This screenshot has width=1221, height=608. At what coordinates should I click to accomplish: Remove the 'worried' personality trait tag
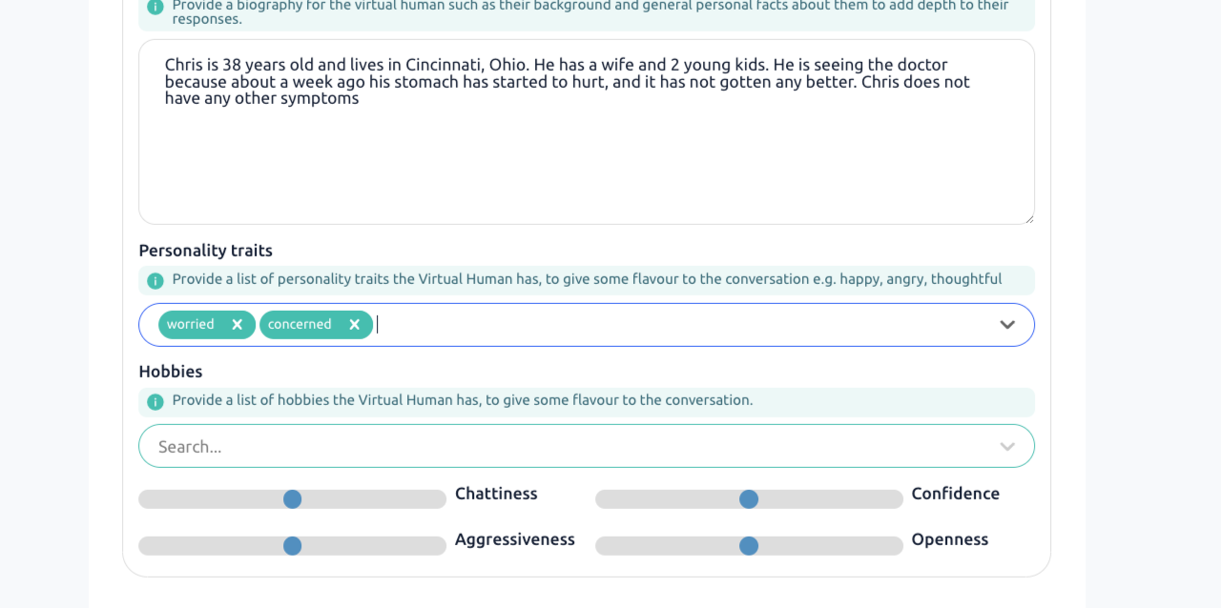pos(238,325)
